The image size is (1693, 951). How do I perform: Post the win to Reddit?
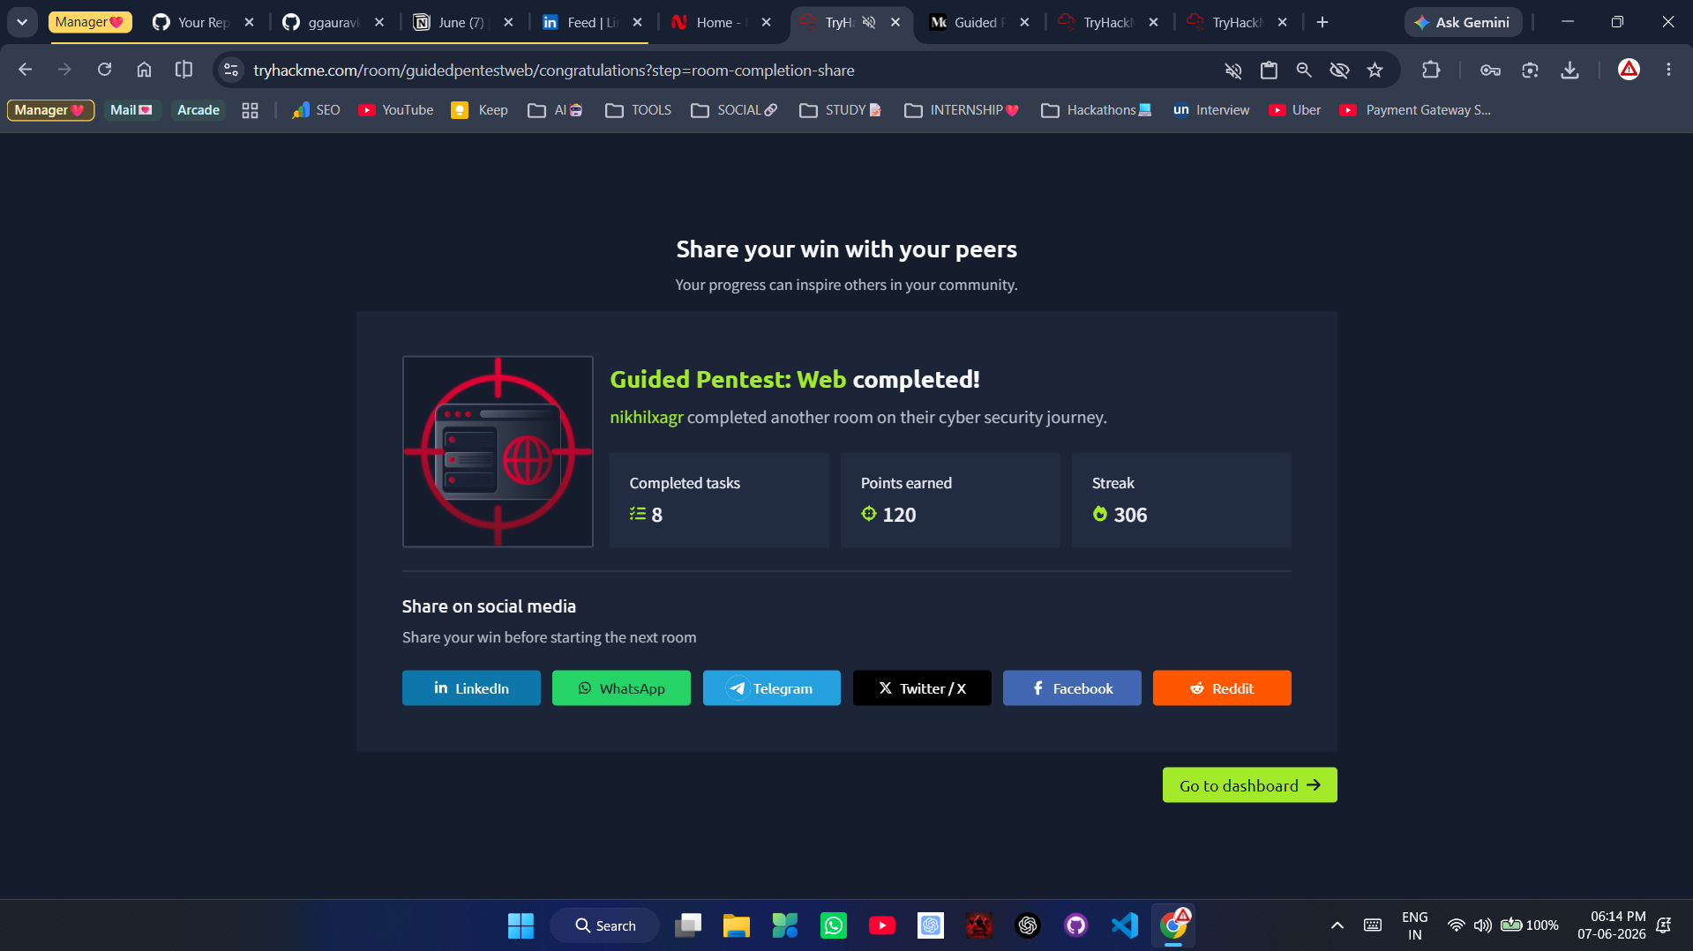click(1222, 687)
